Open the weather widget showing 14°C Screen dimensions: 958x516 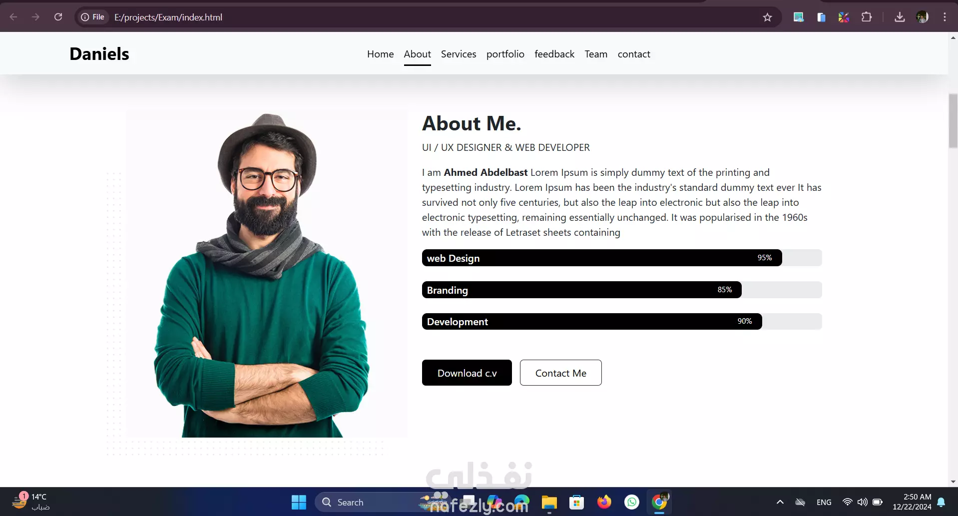[x=31, y=502]
